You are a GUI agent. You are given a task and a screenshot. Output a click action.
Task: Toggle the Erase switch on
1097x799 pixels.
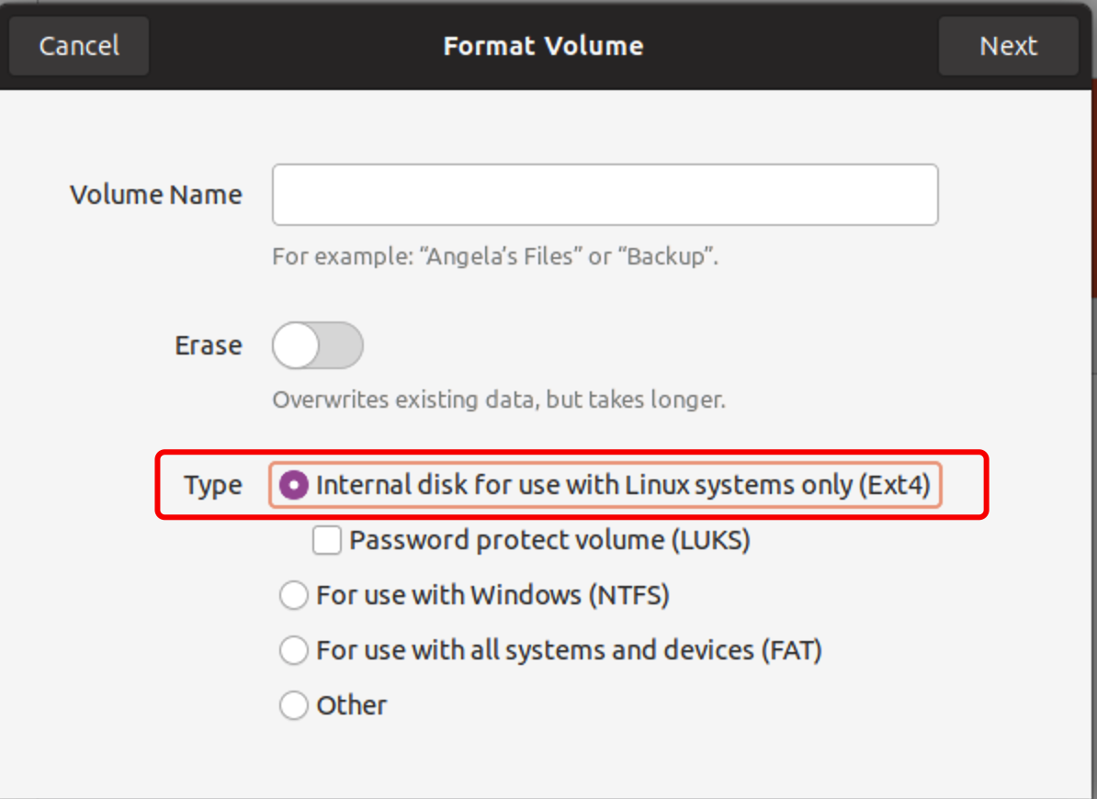317,346
